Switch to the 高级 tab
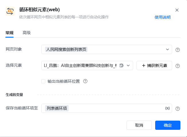The image size is (187, 137). 27,33
